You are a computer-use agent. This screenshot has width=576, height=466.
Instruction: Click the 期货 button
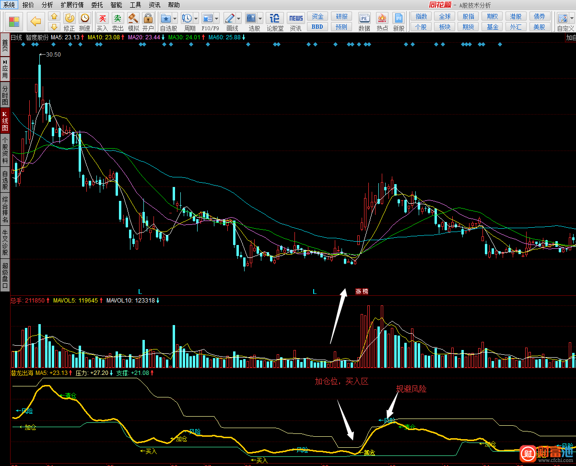[469, 27]
